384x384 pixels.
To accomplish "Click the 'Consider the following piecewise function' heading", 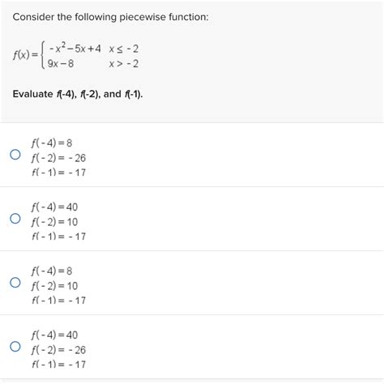I will (111, 17).
